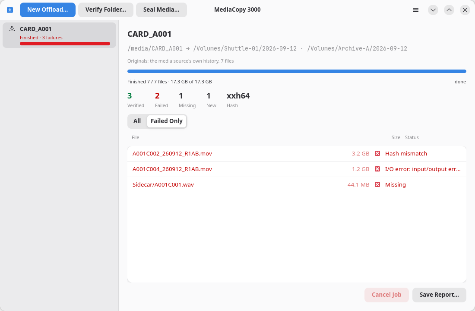Screen dimensions: 475x311
Task: Save the offload report
Action: pyautogui.click(x=439, y=295)
